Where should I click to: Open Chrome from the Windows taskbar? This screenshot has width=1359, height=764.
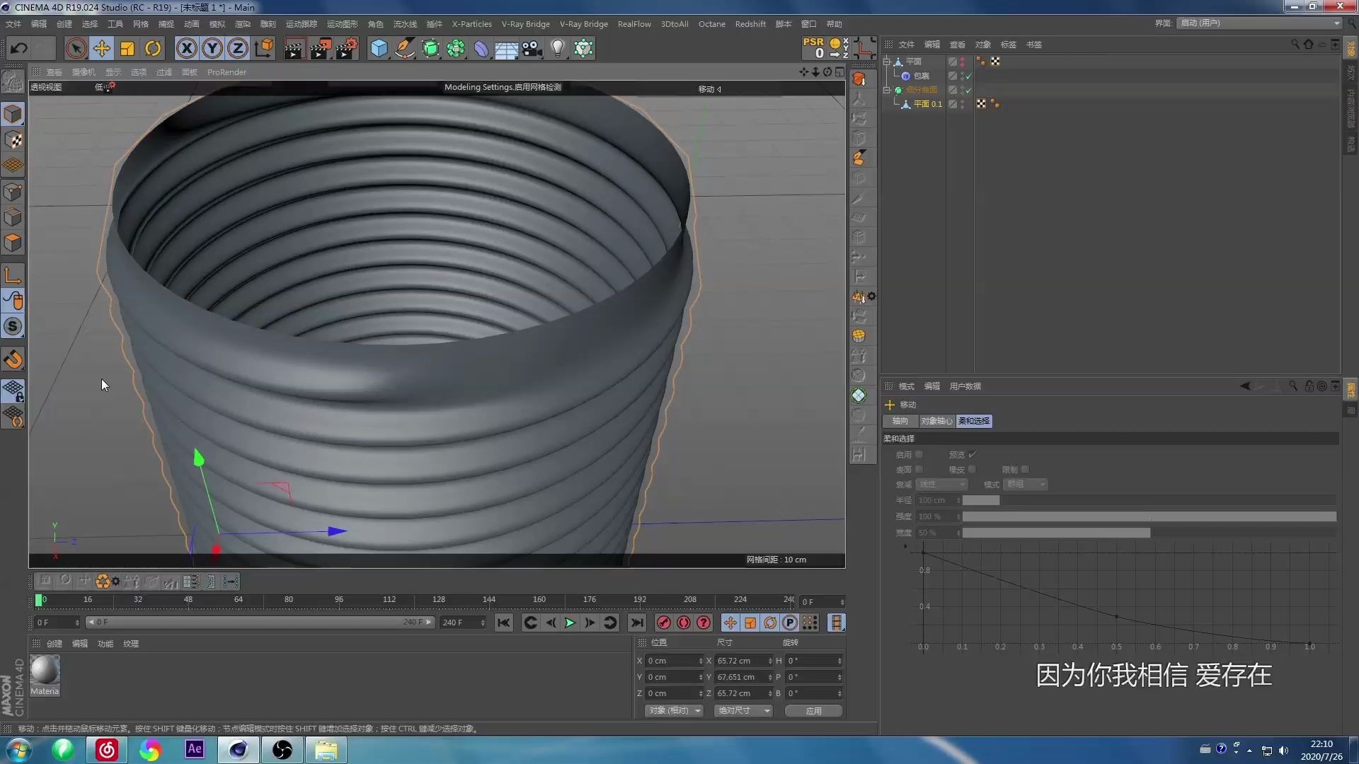151,749
